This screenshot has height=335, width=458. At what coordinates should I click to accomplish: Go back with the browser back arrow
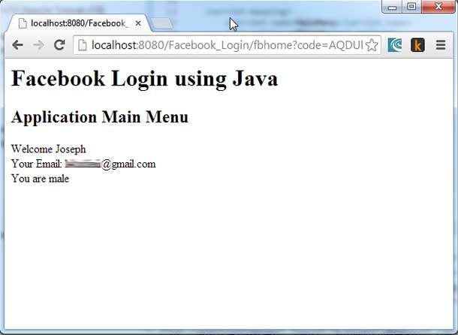click(17, 45)
